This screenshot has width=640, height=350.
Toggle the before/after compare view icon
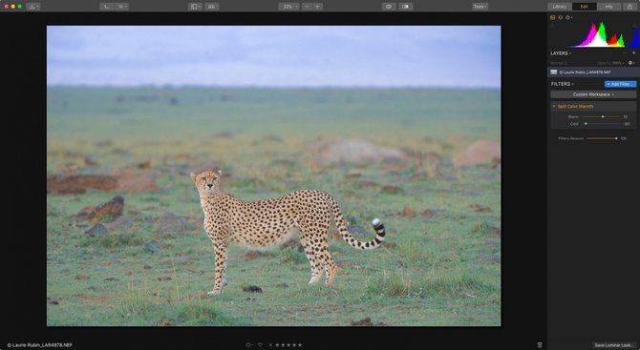click(405, 7)
